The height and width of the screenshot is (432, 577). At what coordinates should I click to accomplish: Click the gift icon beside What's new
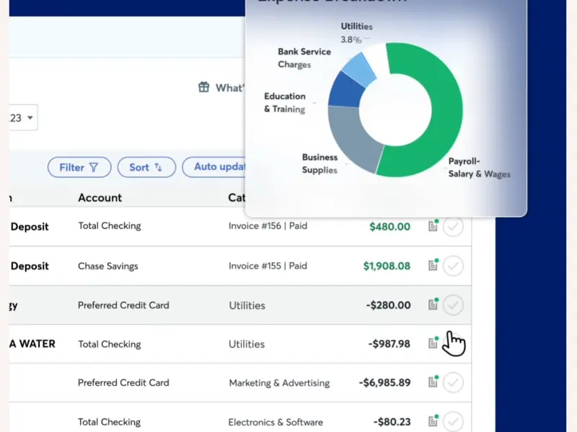pos(204,87)
